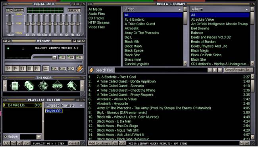This screenshot has width=258, height=147.
Task: Select Video Files in the library tree
Action: click(96, 27)
